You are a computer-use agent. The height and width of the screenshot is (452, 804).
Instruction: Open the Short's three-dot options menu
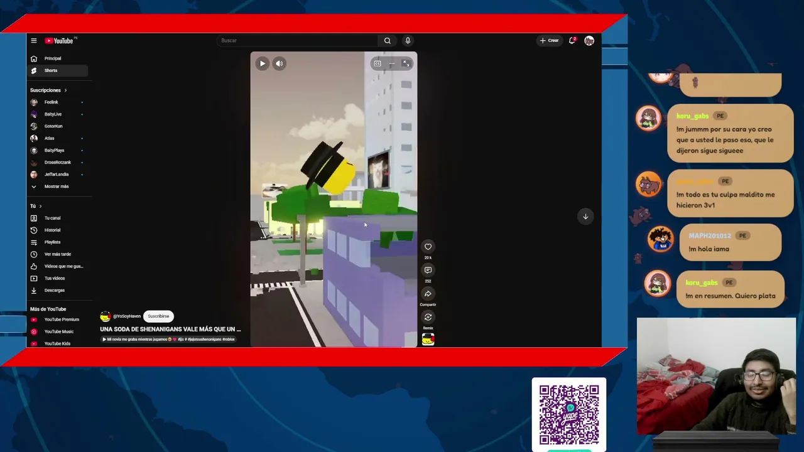[x=392, y=63]
